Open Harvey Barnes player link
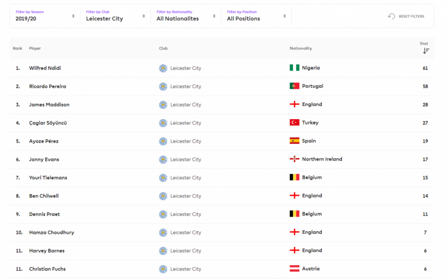This screenshot has width=447, height=279. tap(47, 251)
